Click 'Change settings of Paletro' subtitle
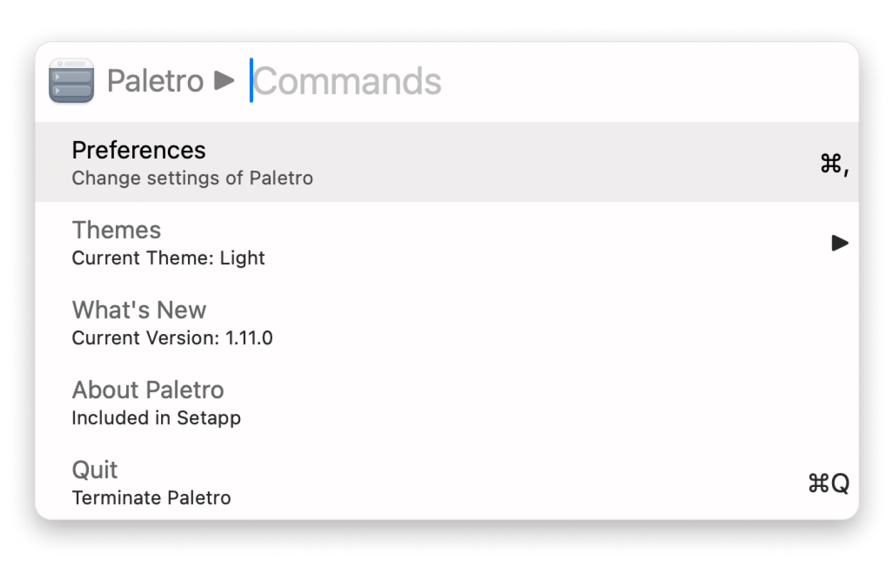The width and height of the screenshot is (894, 566). coord(193,178)
